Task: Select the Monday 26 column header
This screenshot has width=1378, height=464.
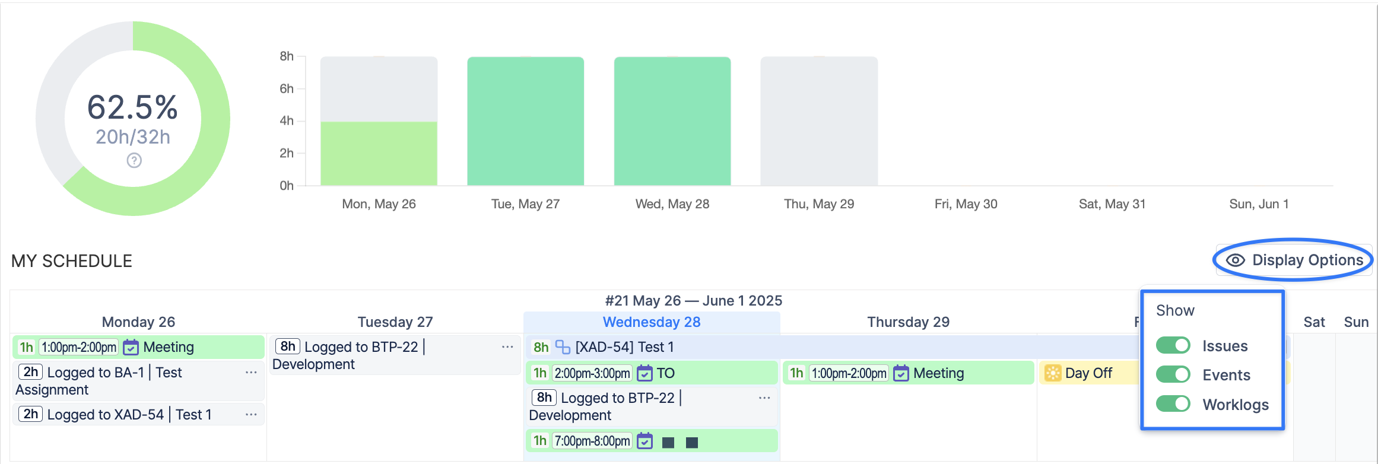Action: (x=138, y=322)
